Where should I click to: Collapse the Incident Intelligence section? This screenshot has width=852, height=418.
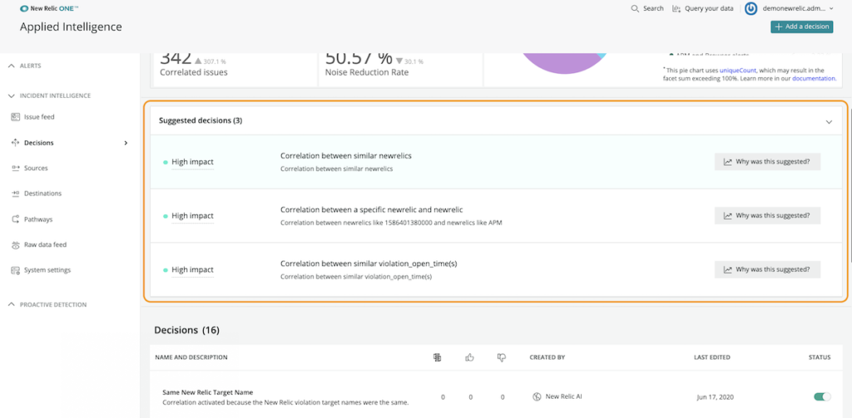[x=49, y=96]
